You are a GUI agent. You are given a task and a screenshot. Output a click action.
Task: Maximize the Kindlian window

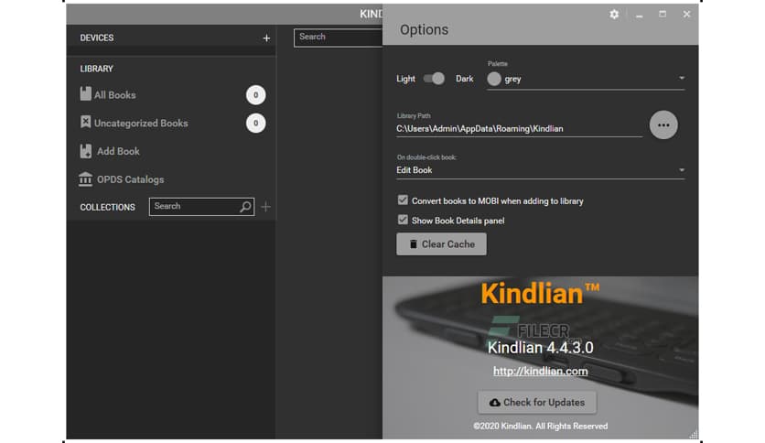pos(663,14)
